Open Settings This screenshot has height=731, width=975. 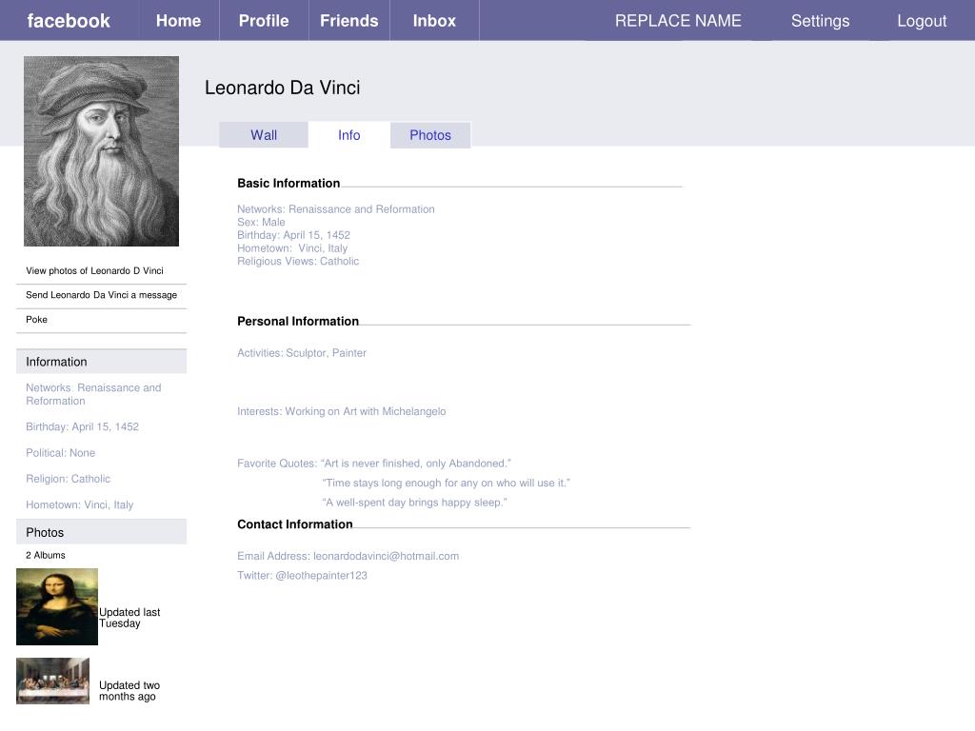pyautogui.click(x=820, y=21)
